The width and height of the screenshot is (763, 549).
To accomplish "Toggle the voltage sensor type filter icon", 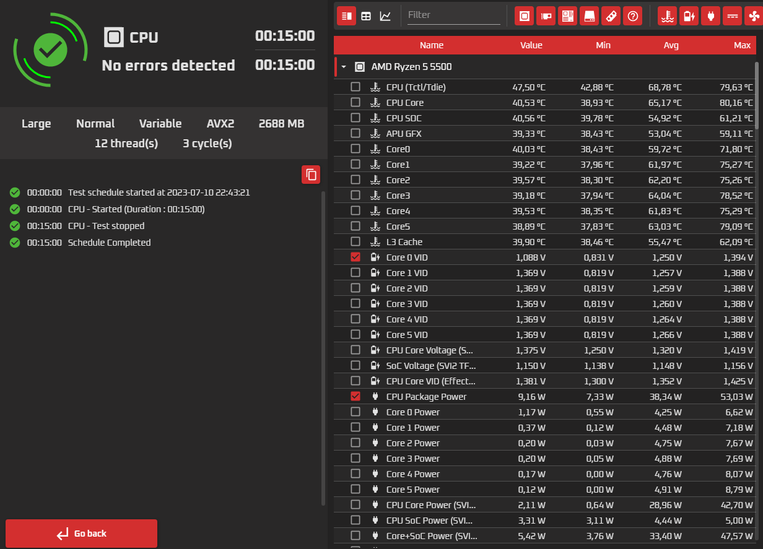I will tap(689, 16).
